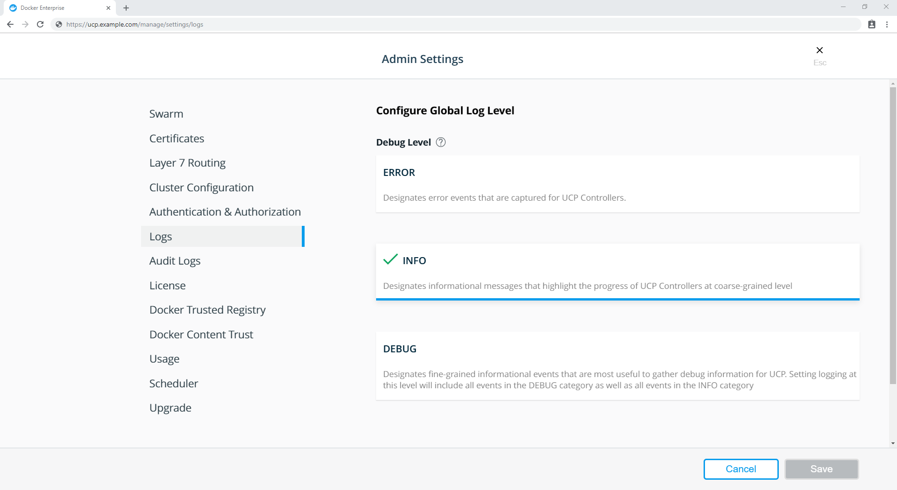Select the INFO log level option
Screen dimensions: 897x490
tap(617, 272)
